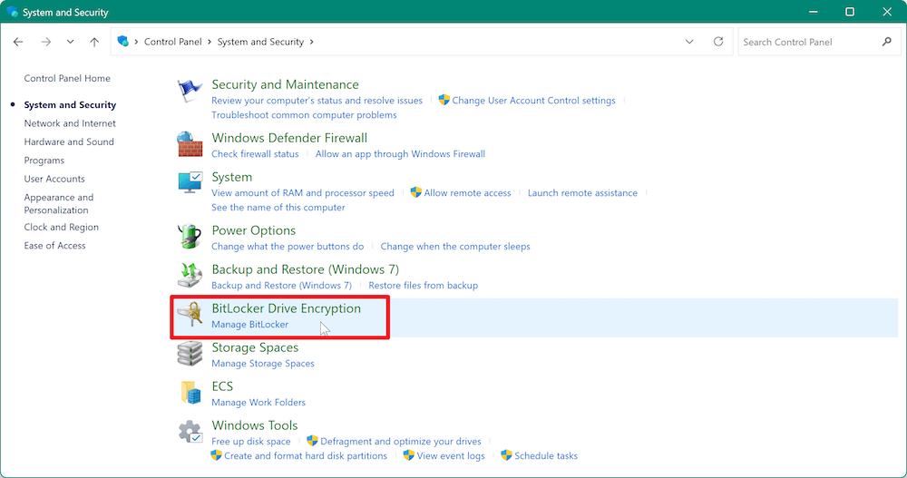Open Appearance and Personalization category
Image resolution: width=907 pixels, height=478 pixels.
[58, 204]
